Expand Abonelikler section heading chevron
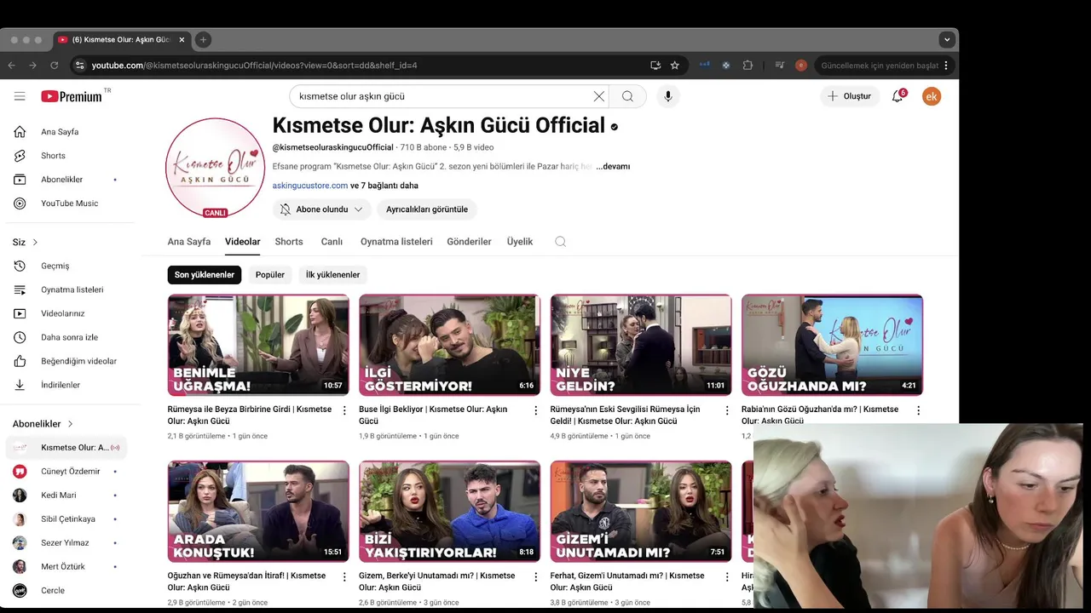The width and height of the screenshot is (1091, 613). point(70,424)
